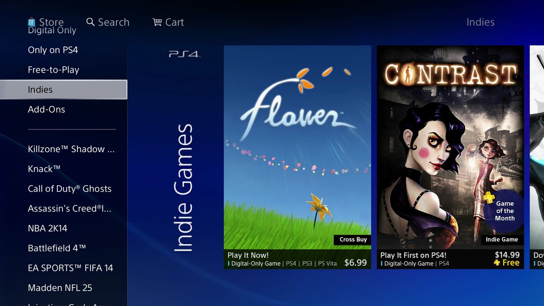Open the shopping Cart icon
This screenshot has height=306, width=544.
157,22
